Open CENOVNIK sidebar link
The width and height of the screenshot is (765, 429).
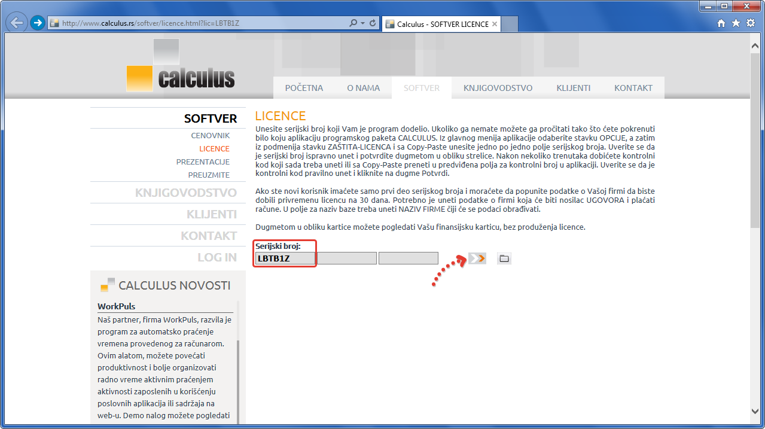pos(210,136)
